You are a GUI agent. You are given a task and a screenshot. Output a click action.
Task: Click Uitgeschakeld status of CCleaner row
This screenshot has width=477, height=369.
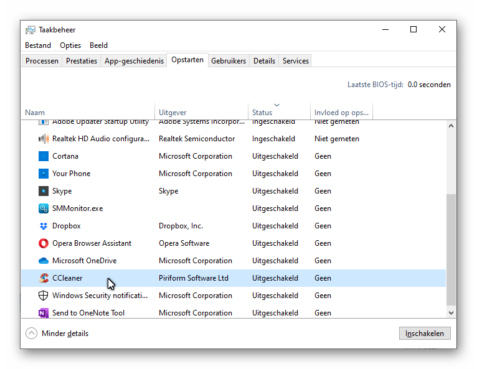coord(275,278)
